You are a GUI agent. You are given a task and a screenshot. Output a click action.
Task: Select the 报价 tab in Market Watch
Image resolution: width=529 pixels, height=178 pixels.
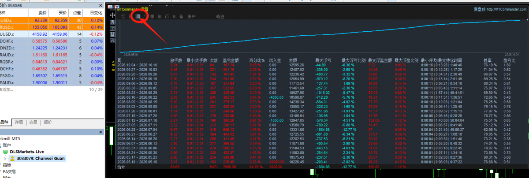coord(47,122)
